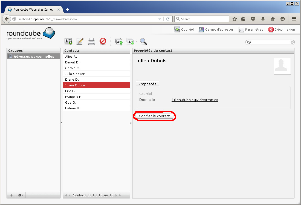Switch to the Propriétés tab
Viewport: 301px width, 205px height.
147,84
